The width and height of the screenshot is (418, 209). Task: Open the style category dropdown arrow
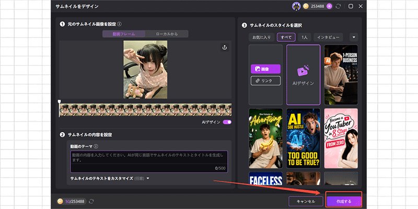[354, 37]
